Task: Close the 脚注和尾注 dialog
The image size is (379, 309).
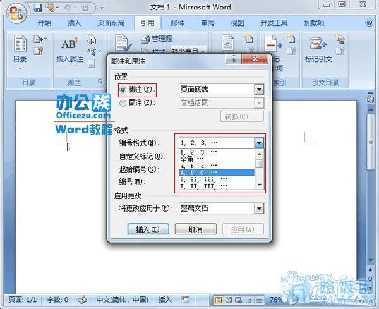Action: coord(255,59)
